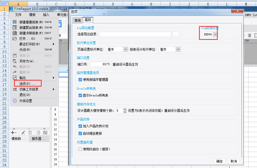The height and width of the screenshot is (168, 257).
Task: Click the 端口号 field showing 8075
Action: [x=101, y=64]
